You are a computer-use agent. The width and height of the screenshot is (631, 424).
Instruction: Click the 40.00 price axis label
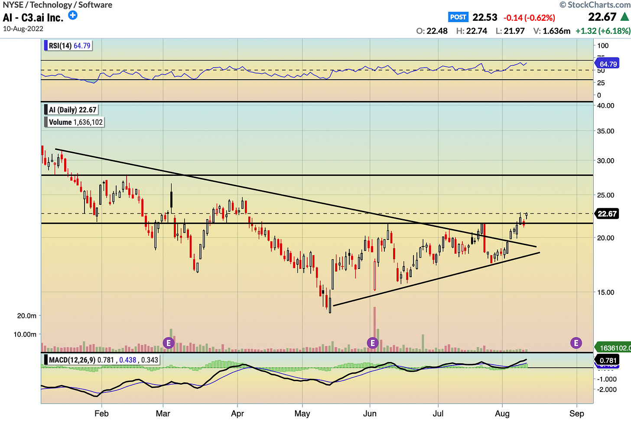(x=605, y=105)
